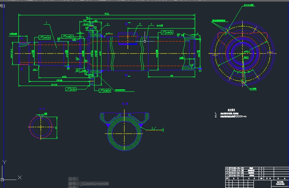
Task: Click the 技术要求 heading
Action: [231, 110]
